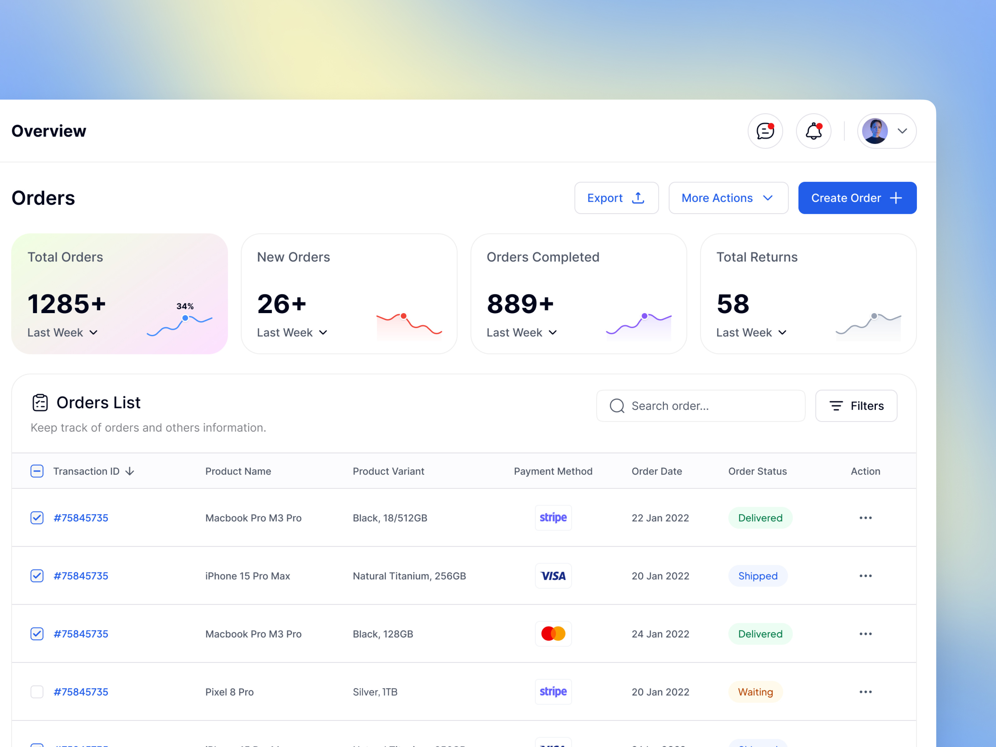Open the notifications bell
Viewport: 996px width, 747px height.
[x=813, y=131]
